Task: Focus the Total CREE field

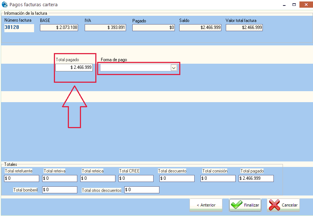Action: pos(136,178)
